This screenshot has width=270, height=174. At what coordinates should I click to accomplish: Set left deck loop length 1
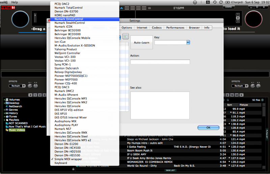35,95
